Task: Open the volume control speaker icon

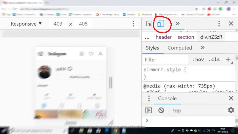Action: click(x=208, y=130)
